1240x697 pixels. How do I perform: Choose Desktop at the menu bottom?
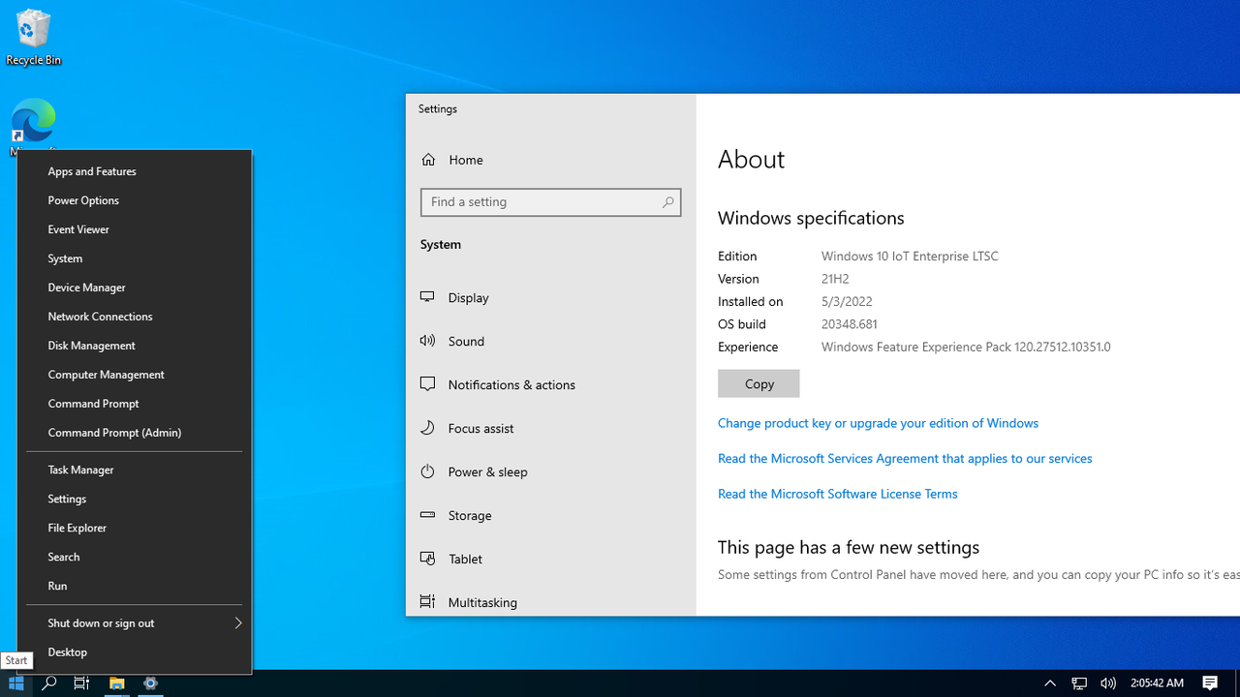135,652
